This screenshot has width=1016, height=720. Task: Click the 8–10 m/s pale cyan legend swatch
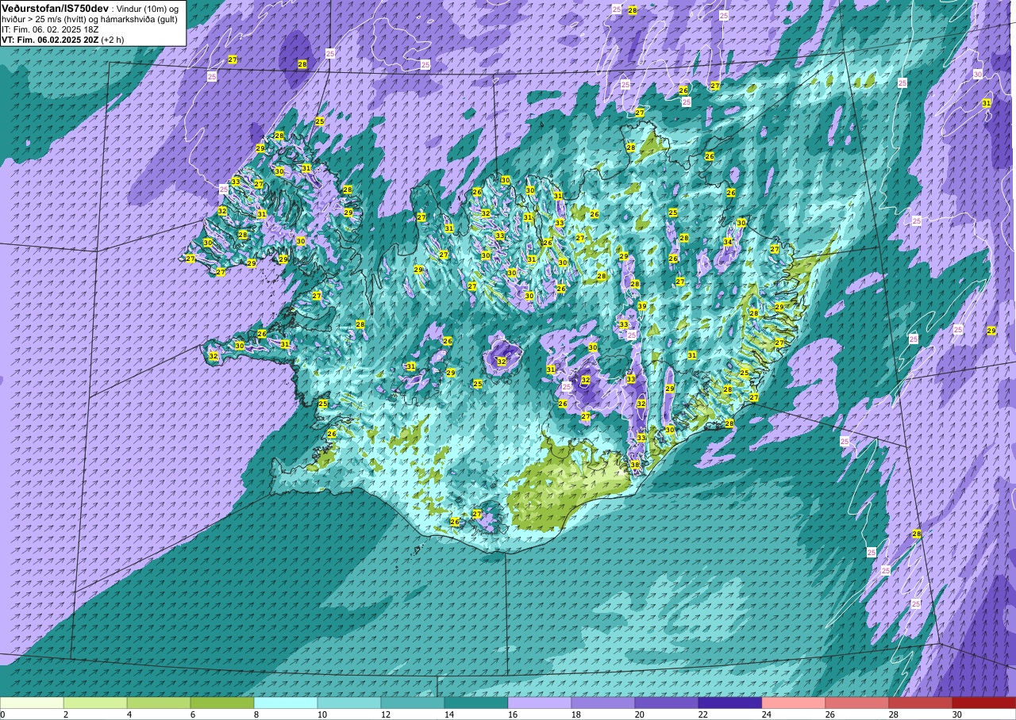coord(286,703)
